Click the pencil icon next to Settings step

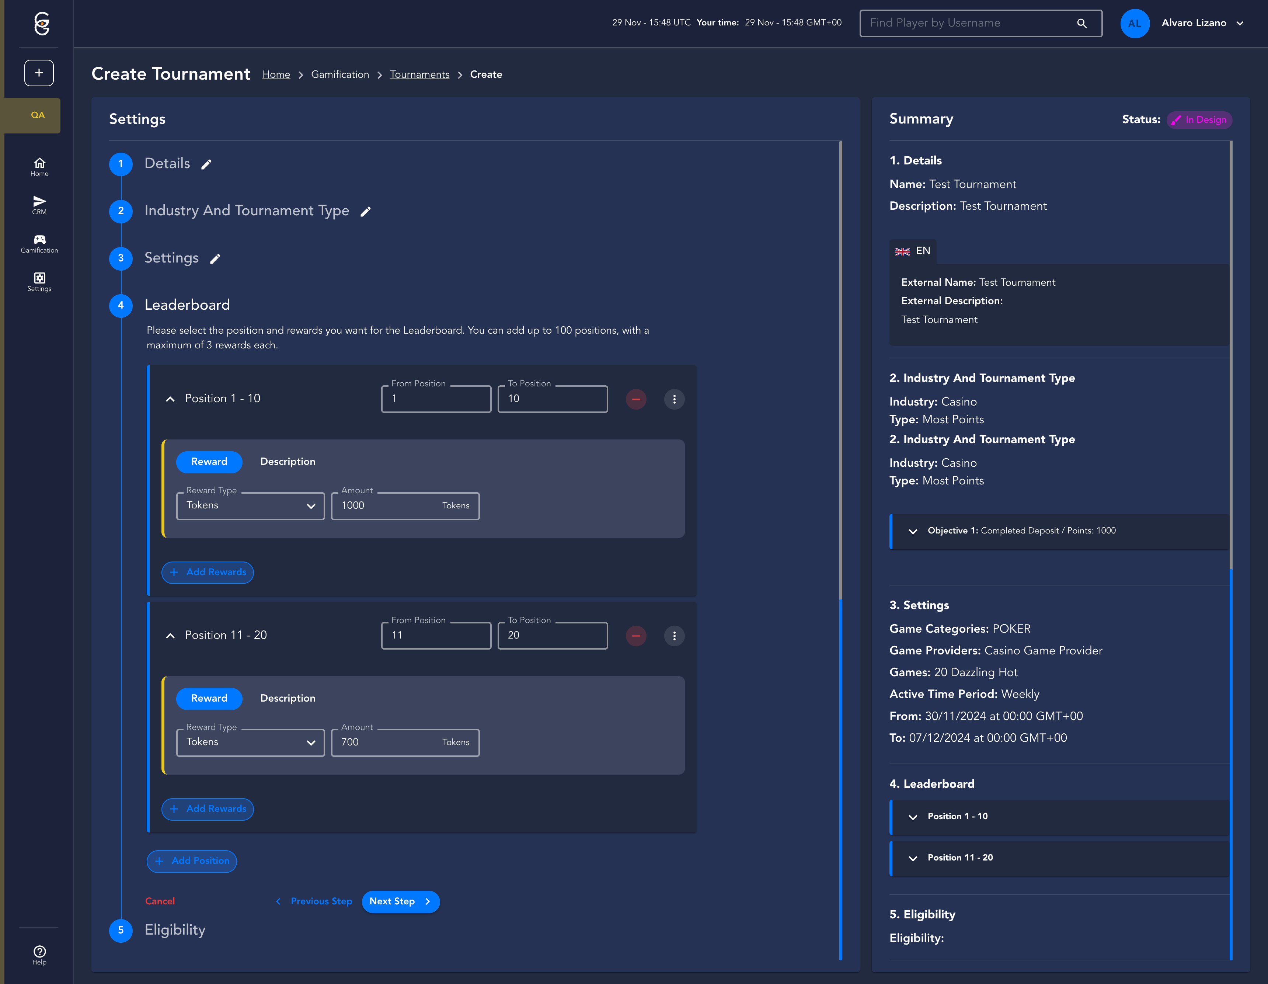pos(215,259)
